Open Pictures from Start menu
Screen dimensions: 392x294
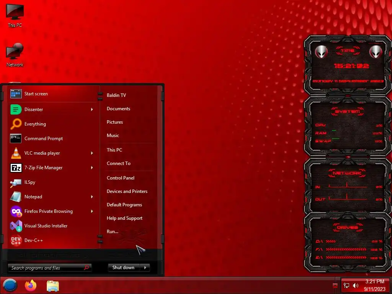pos(115,122)
